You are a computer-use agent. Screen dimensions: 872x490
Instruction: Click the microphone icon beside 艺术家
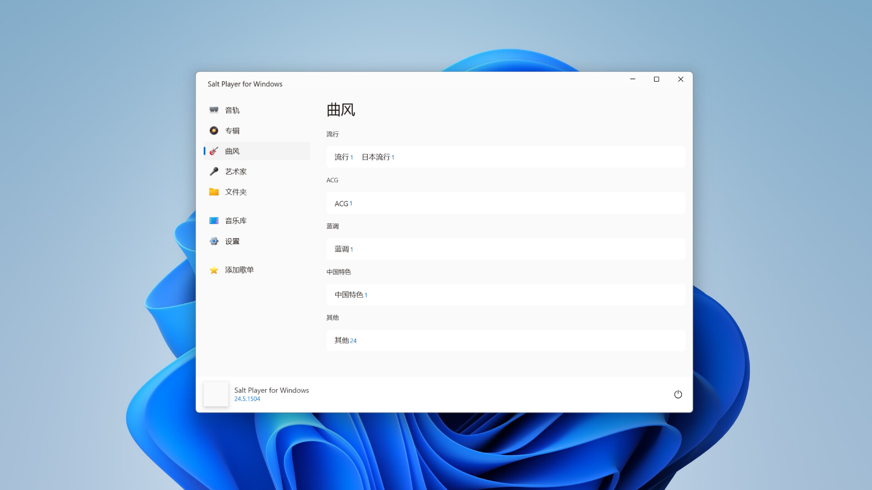214,171
